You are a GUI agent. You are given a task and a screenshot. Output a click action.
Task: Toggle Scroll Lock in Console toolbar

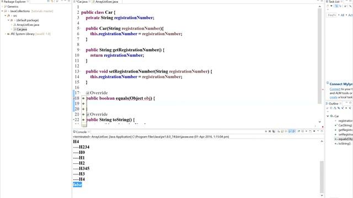coord(282,131)
